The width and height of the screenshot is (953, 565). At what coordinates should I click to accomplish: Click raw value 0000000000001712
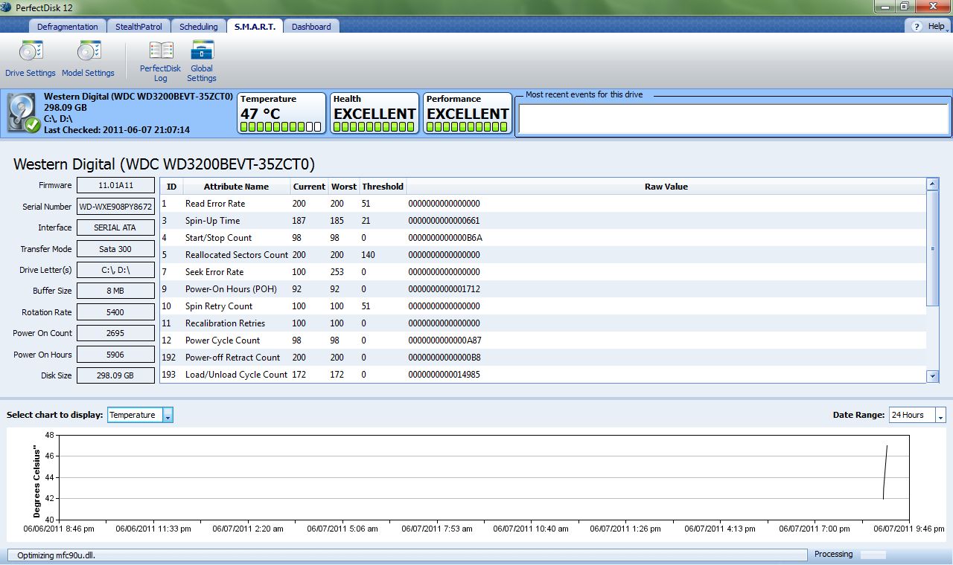click(444, 289)
